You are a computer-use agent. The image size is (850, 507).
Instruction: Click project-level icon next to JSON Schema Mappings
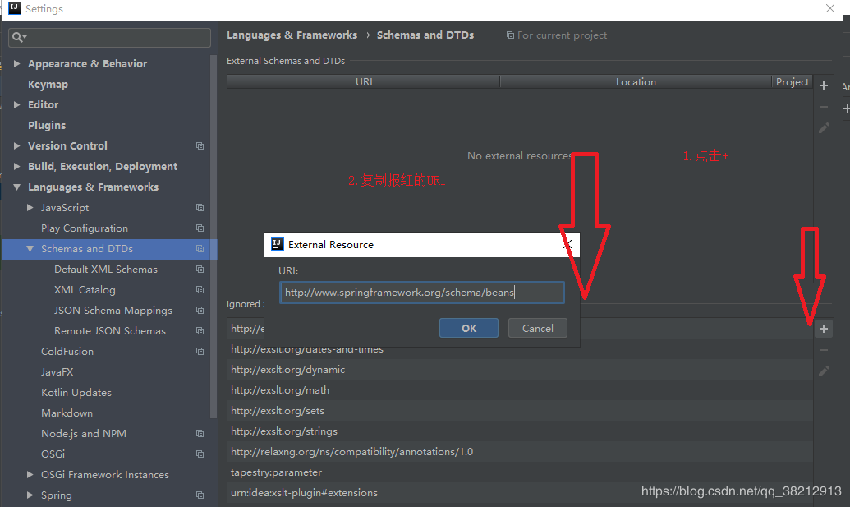coord(200,311)
